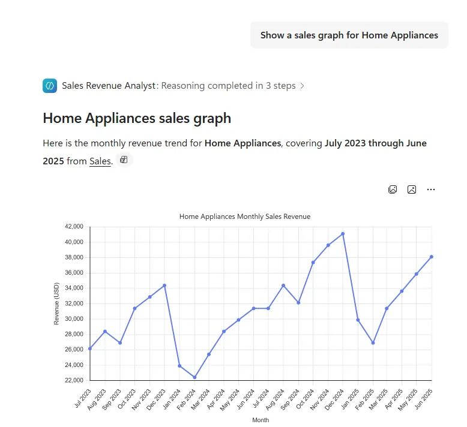Viewport: 467px width, 427px height.
Task: Click the Feb 2024 lowest data point
Action: pos(194,377)
